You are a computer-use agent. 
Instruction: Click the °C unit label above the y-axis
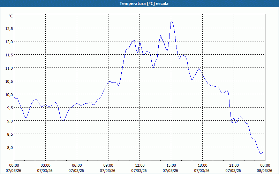pyautogui.click(x=10, y=16)
